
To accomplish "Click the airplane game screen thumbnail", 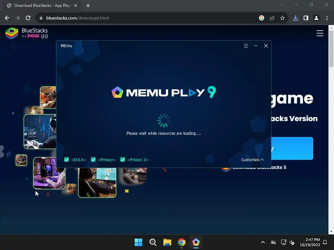I will (x=97, y=183).
